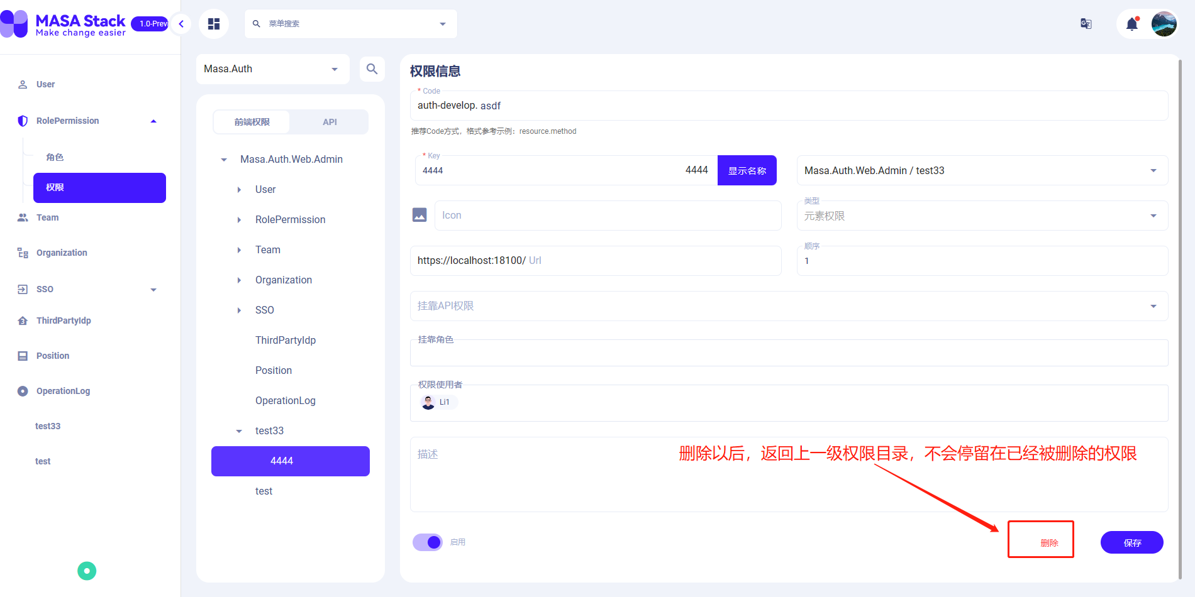Toggle the 启用 enable switch
The image size is (1195, 597).
click(427, 542)
